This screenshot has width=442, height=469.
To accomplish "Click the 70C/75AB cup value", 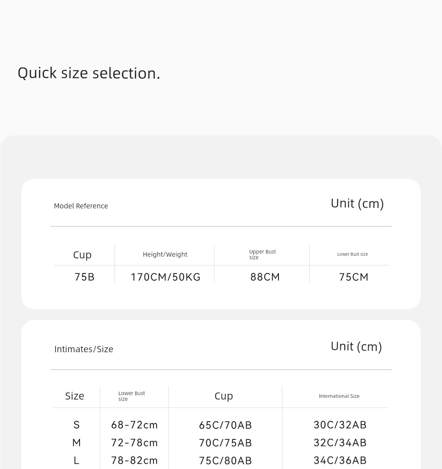I will 225,443.
